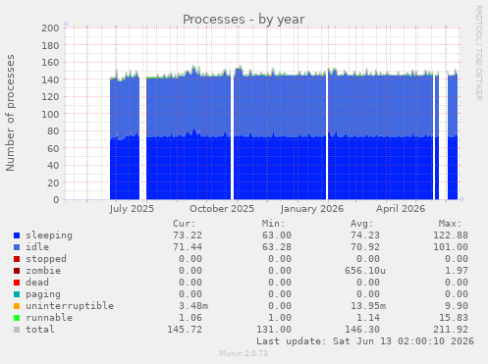488x364 pixels.
Task: Click uninterruptible maximum value 9.90
Action: pos(457,306)
